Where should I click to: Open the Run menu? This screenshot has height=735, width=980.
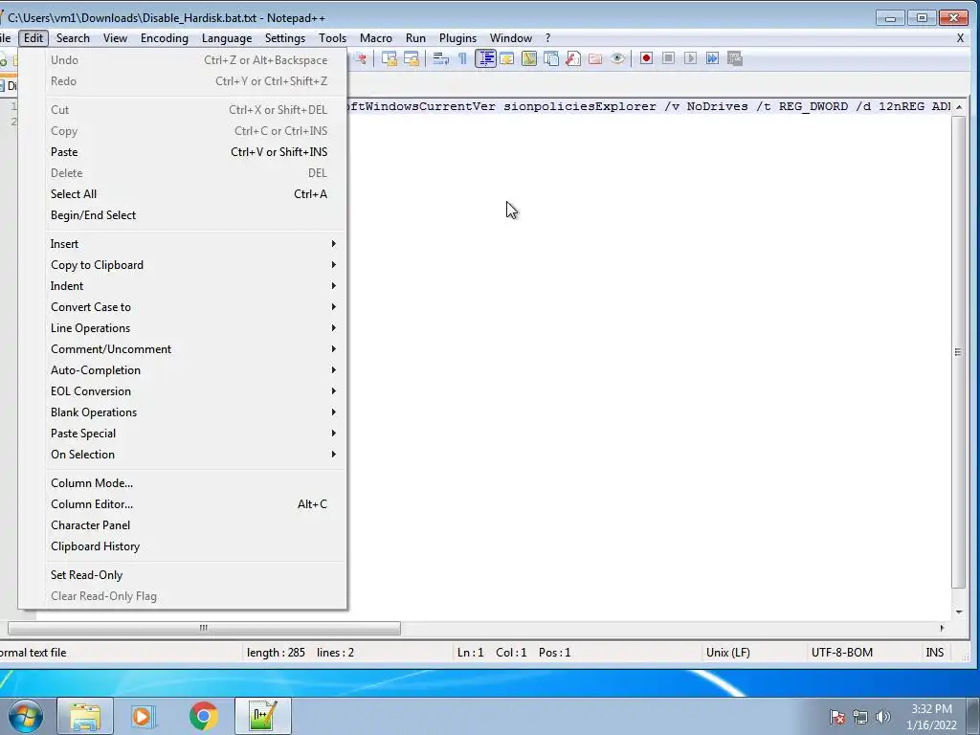(x=415, y=38)
